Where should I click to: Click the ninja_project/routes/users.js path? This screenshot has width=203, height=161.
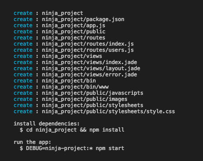click(x=88, y=50)
